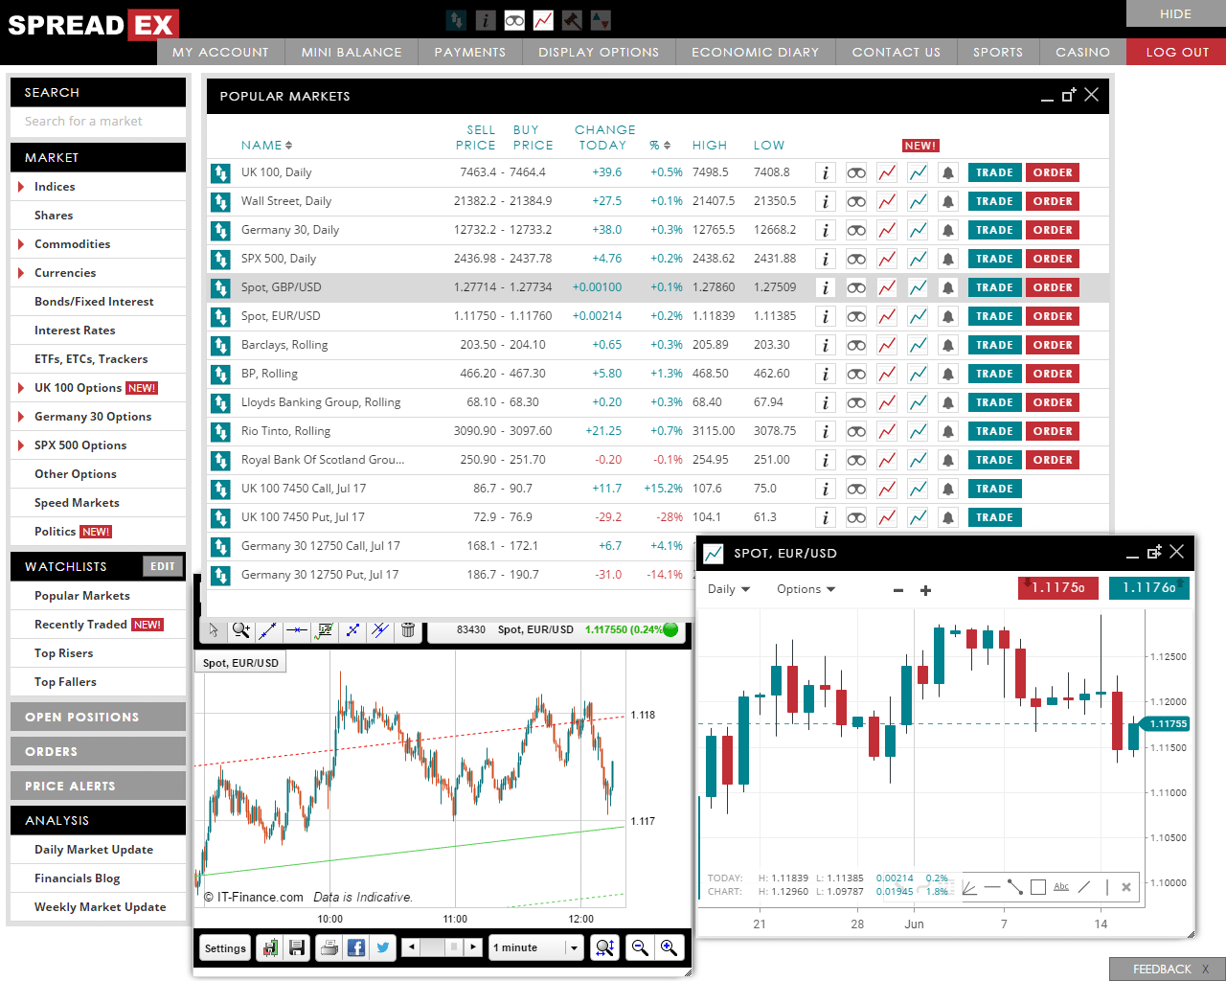Open the Economic Diary menu

pos(755,52)
